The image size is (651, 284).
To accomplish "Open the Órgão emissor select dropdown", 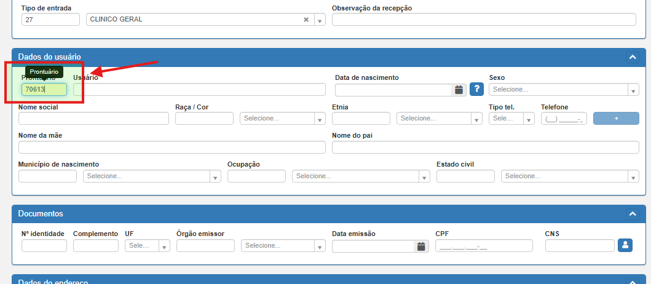I will tap(283, 246).
